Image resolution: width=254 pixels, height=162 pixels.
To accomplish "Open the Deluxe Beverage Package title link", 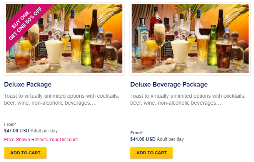I will 169,84.
